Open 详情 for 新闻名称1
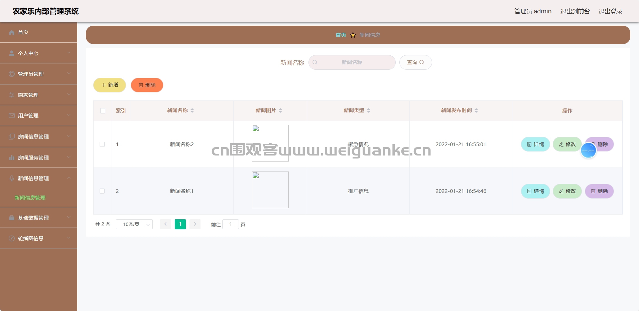Screen dimensions: 639x311 tap(535, 191)
